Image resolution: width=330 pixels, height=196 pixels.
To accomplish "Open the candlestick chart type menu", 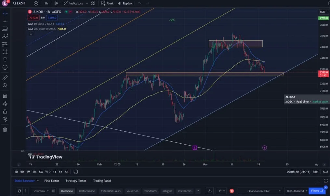I will coord(56,3).
